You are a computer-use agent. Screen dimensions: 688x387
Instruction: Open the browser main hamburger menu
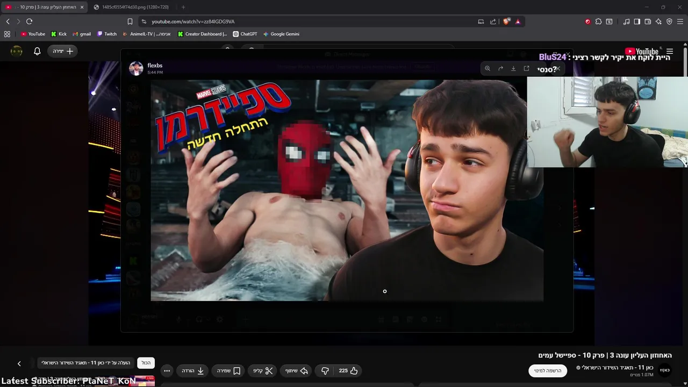point(680,21)
